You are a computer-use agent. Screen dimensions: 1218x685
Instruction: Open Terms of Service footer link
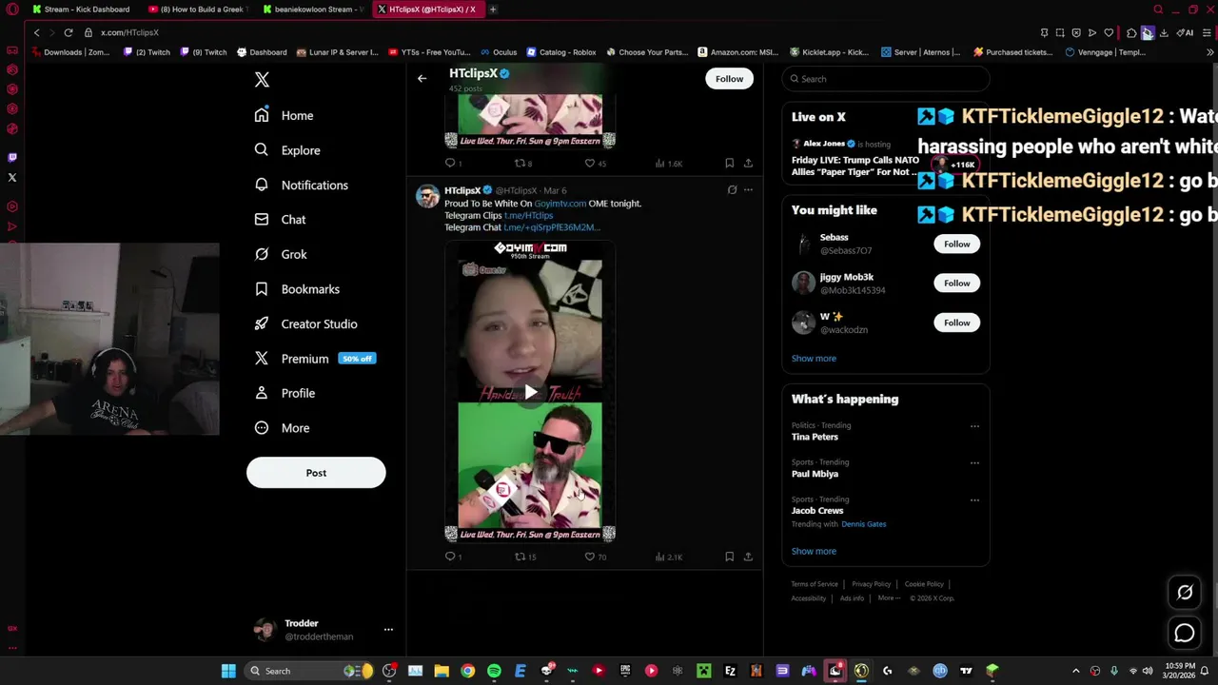pyautogui.click(x=815, y=584)
